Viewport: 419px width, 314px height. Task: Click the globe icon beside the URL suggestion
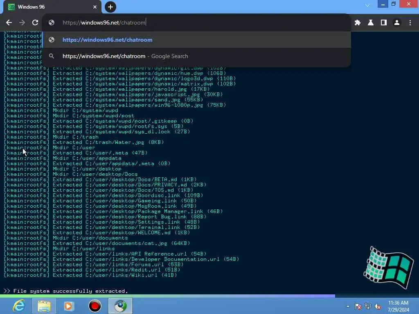click(52, 40)
